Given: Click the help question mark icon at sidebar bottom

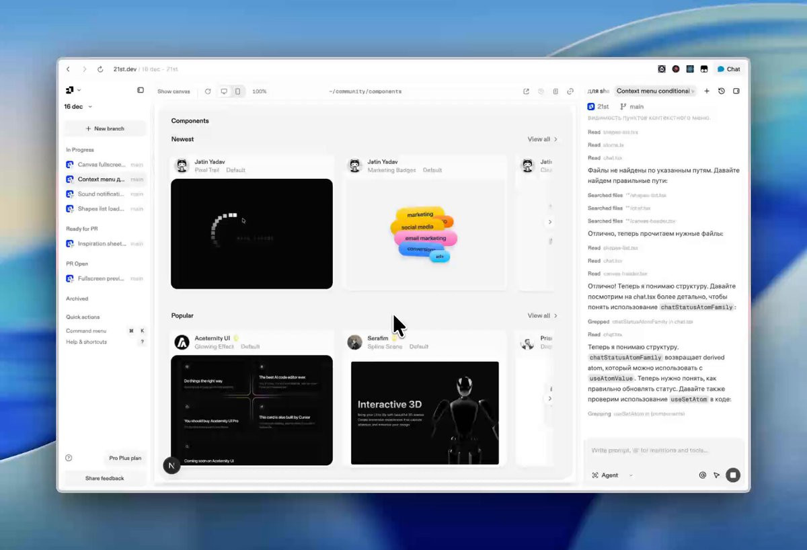Looking at the screenshot, I should point(69,458).
